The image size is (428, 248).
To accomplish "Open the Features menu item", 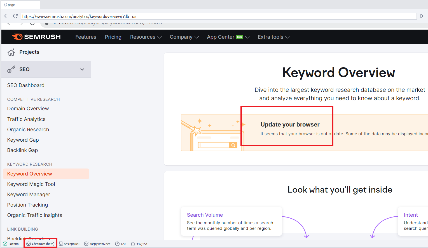I will [x=86, y=37].
